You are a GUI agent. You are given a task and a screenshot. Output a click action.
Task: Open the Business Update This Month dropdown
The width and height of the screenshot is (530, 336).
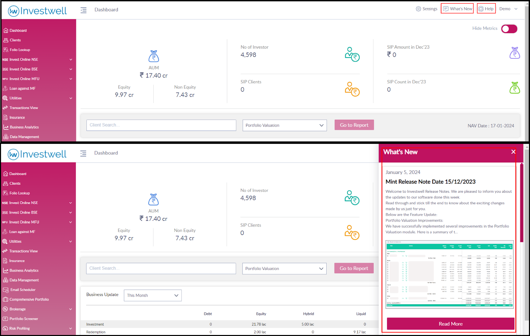[153, 295]
